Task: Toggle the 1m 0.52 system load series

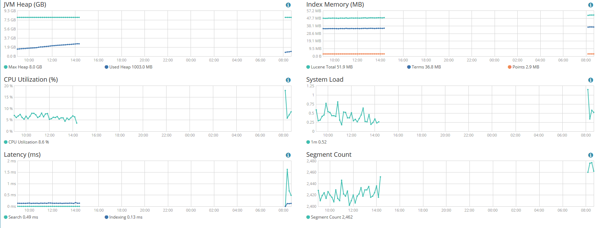Action: pyautogui.click(x=317, y=142)
